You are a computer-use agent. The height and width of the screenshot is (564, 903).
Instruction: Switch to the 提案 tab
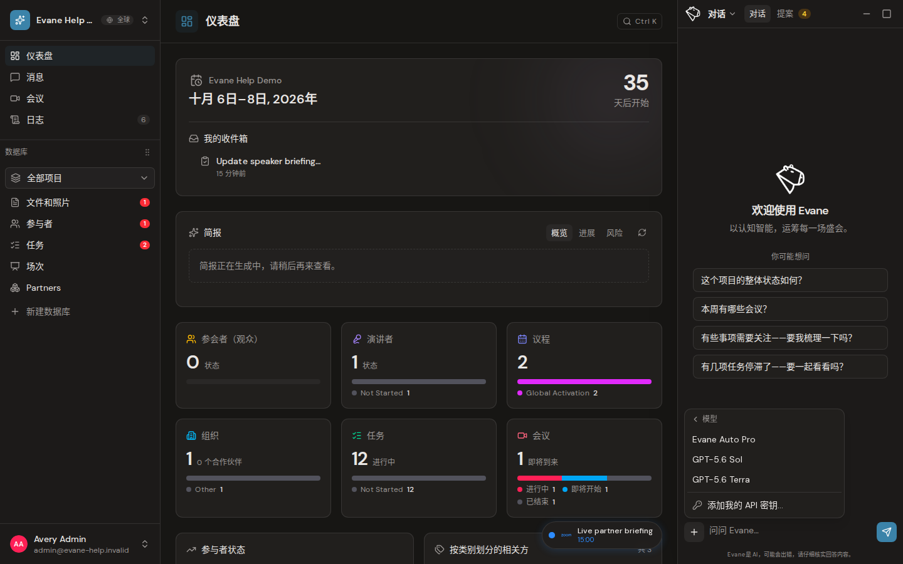click(793, 14)
